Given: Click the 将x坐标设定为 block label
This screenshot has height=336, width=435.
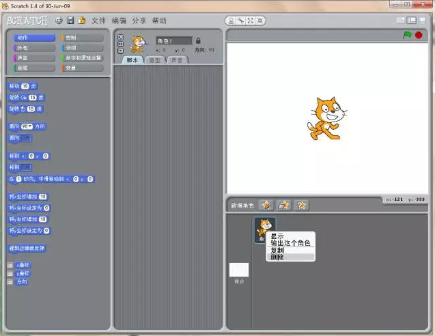Looking at the screenshot, I should [x=25, y=208].
